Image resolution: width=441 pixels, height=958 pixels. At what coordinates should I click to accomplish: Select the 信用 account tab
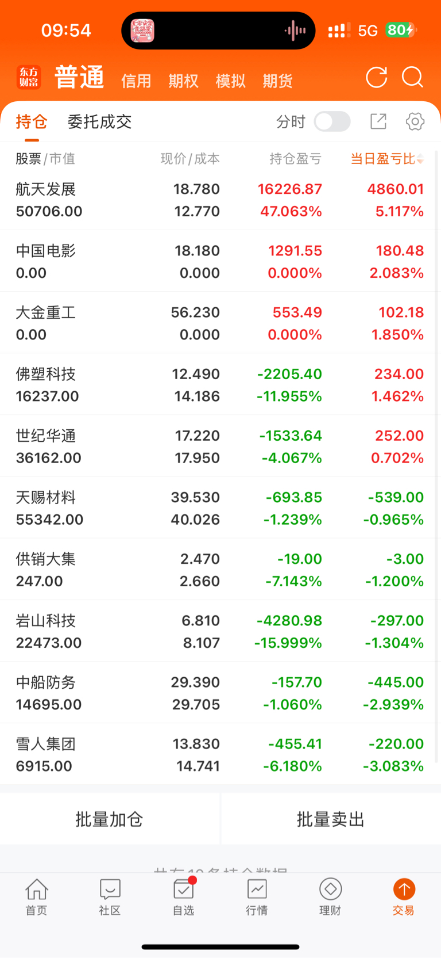tap(136, 81)
